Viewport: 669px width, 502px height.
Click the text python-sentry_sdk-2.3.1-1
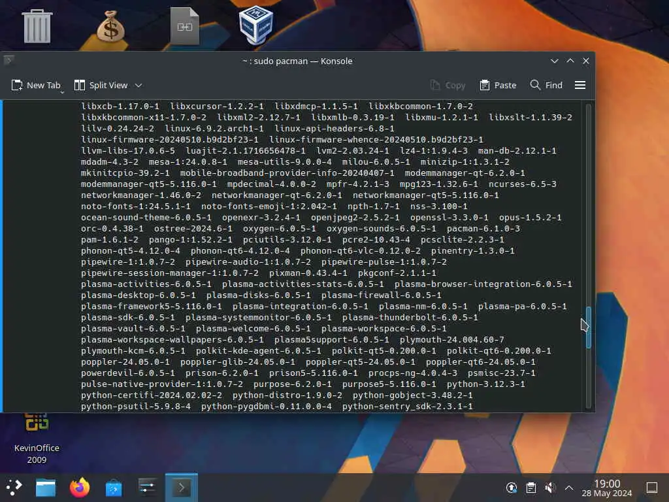click(x=408, y=406)
